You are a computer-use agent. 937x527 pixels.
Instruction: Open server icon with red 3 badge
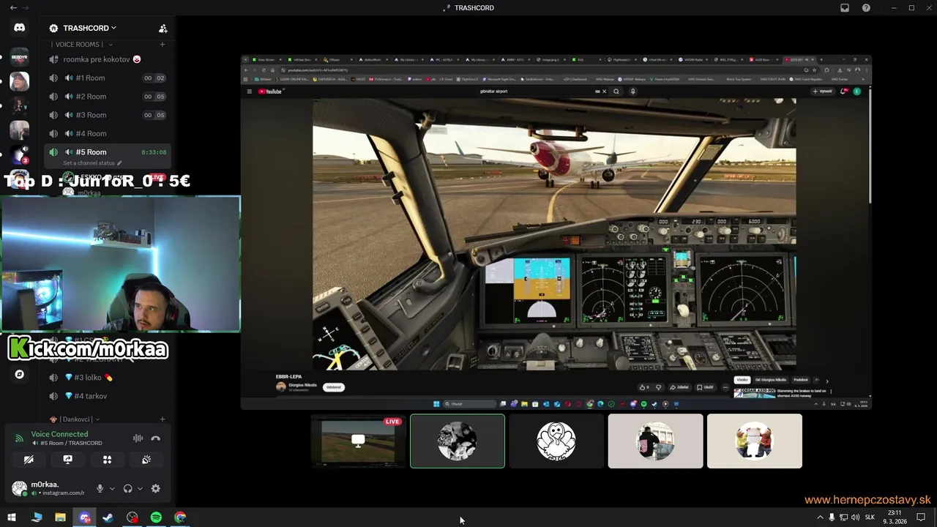click(19, 154)
